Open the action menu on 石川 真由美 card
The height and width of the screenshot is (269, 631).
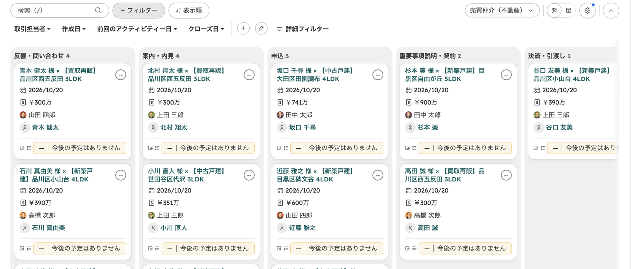pos(121,175)
